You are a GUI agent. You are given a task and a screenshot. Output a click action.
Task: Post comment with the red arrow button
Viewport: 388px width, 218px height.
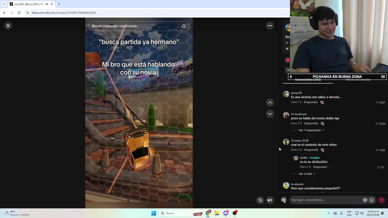[381, 200]
